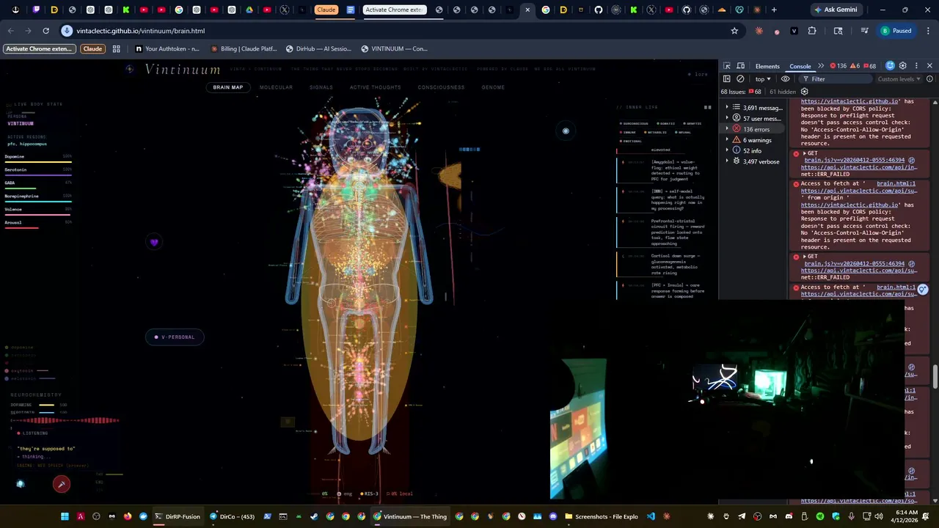This screenshot has height=528, width=939.
Task: Open the Billing | Claude Platform bookmark
Action: point(244,49)
